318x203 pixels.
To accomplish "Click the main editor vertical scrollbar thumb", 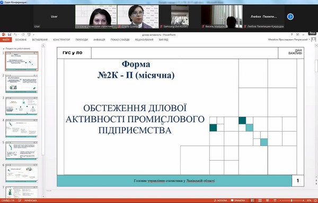I will pos(316,66).
